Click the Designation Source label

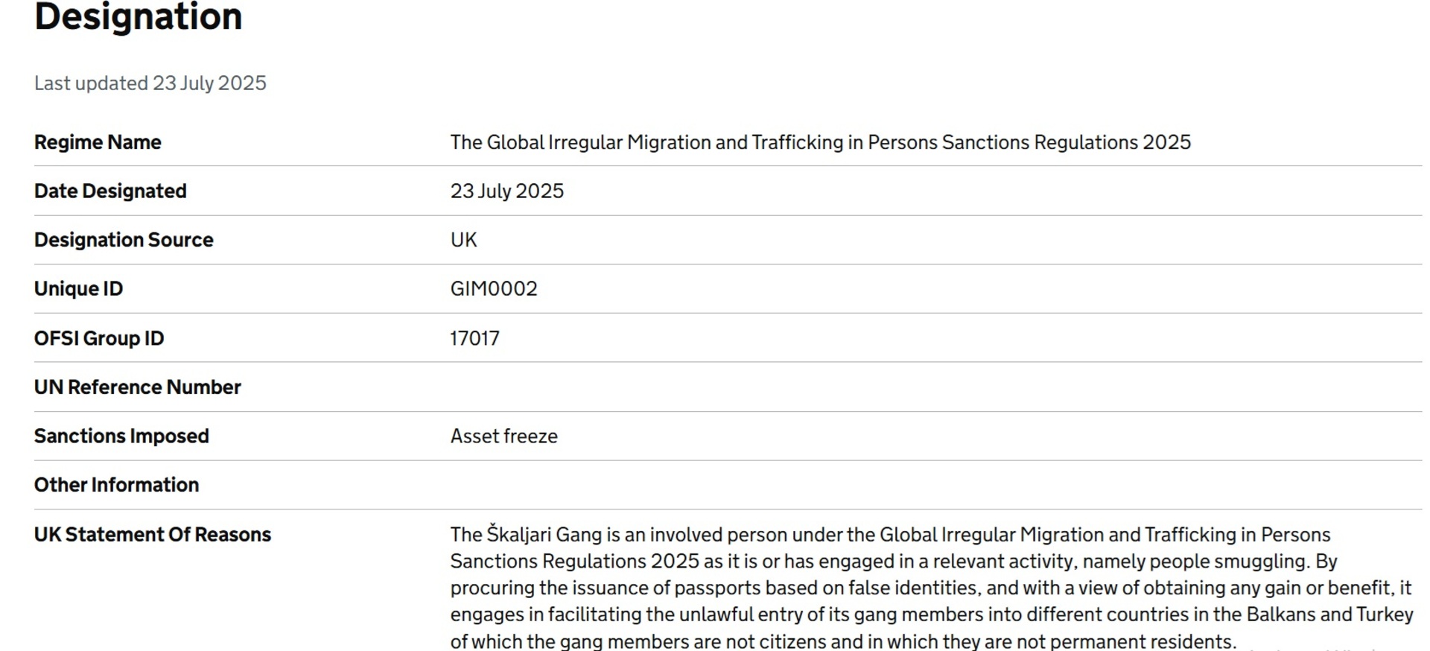click(124, 240)
